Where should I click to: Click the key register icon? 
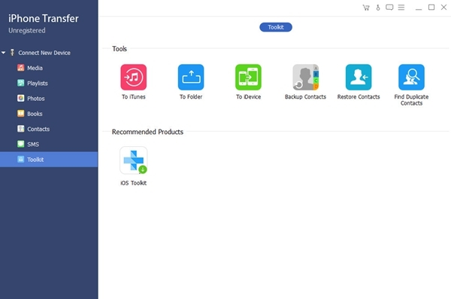tap(378, 8)
